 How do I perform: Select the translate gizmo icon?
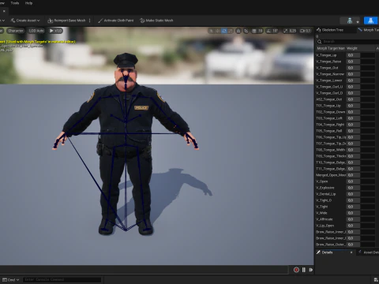point(218,31)
